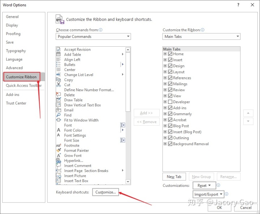This screenshot has height=214, width=260.
Task: Click the Draw Table icon
Action: pos(58,100)
